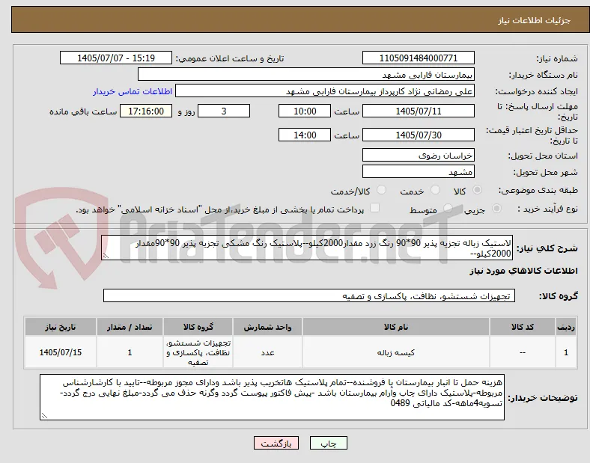590x463 pixels.
Task: Click the buyer notes textarea
Action: click(272, 397)
